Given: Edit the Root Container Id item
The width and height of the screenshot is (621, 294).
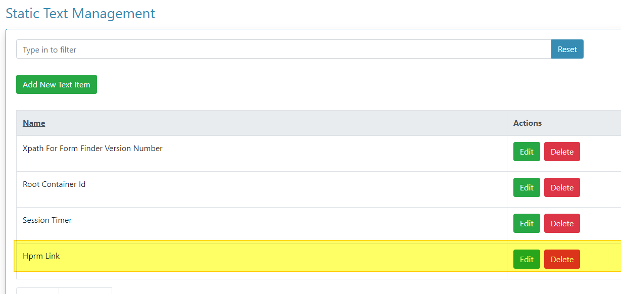Looking at the screenshot, I should click(x=527, y=187).
